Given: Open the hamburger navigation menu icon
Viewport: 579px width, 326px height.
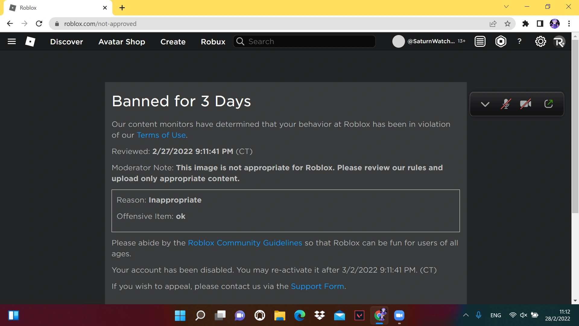Looking at the screenshot, I should coord(11,41).
